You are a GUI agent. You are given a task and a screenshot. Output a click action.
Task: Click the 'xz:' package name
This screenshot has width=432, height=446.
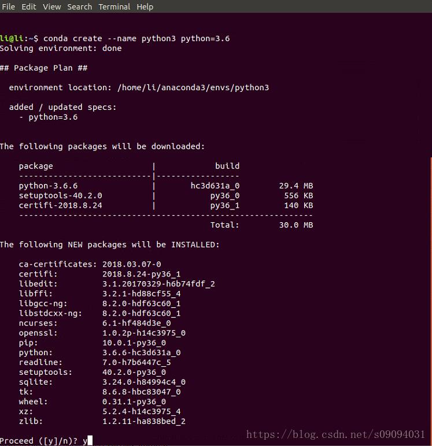26,412
